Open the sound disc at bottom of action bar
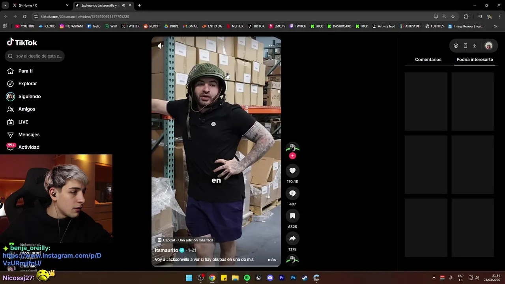 click(292, 260)
